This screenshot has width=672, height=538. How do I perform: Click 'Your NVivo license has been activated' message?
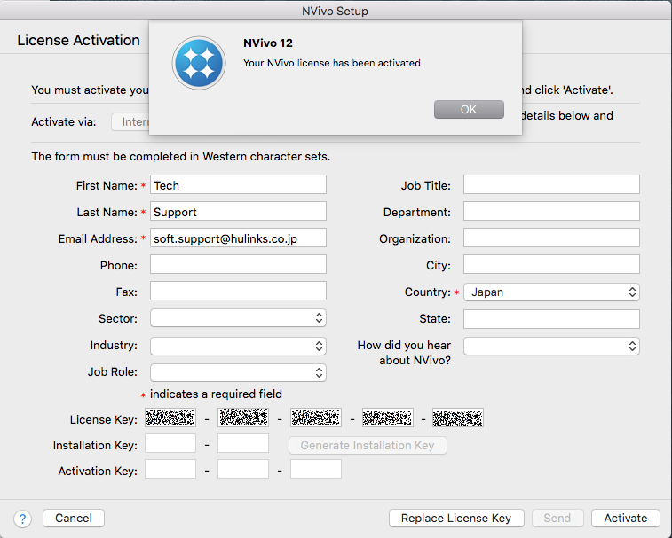coord(332,63)
